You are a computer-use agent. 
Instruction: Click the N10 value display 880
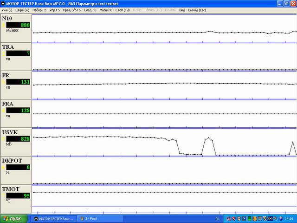tap(18, 25)
